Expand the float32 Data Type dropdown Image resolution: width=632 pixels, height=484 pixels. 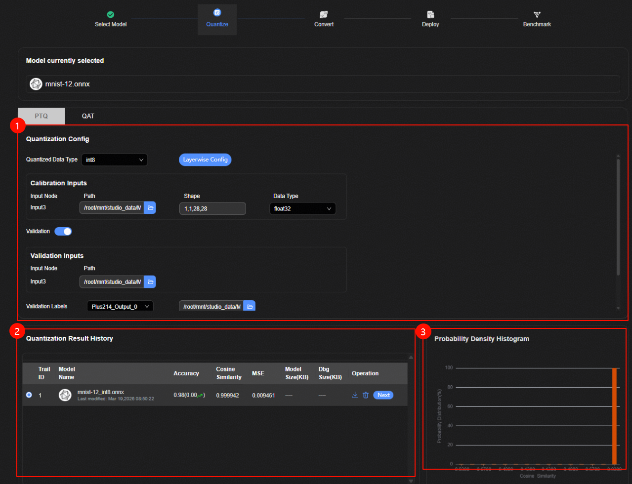click(302, 208)
